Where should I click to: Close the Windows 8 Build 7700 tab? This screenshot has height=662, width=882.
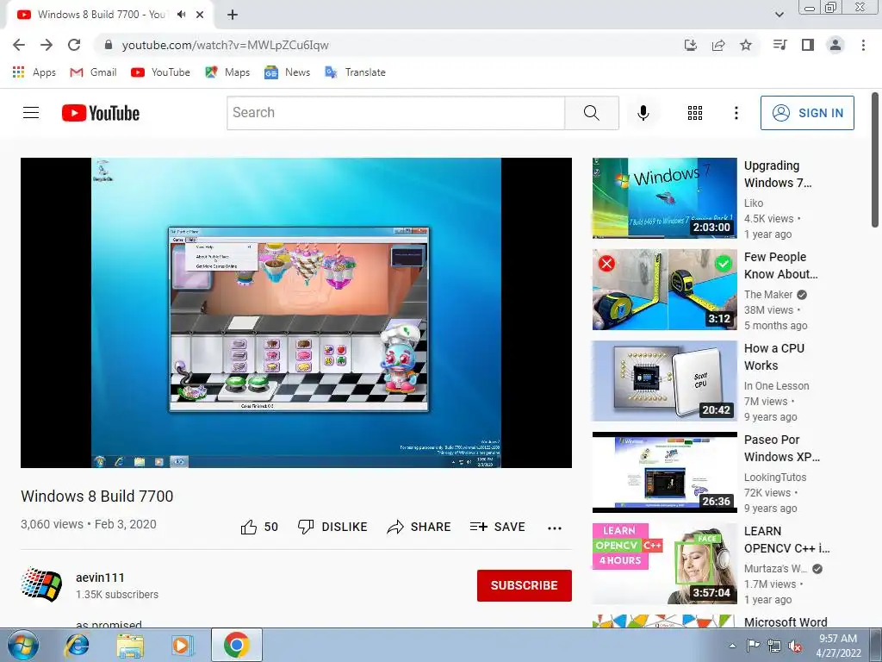point(200,15)
